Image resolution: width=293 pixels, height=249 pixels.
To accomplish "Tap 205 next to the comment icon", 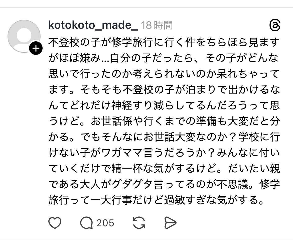I will pyautogui.click(x=105, y=222).
